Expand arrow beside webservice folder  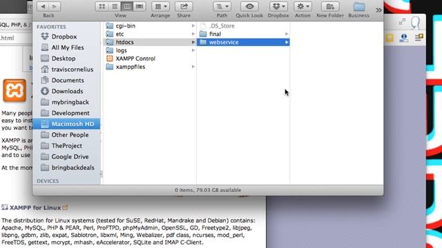coord(287,42)
